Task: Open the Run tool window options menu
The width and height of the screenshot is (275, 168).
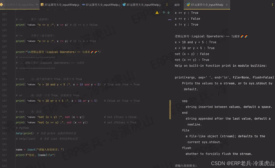Action: click(x=272, y=5)
